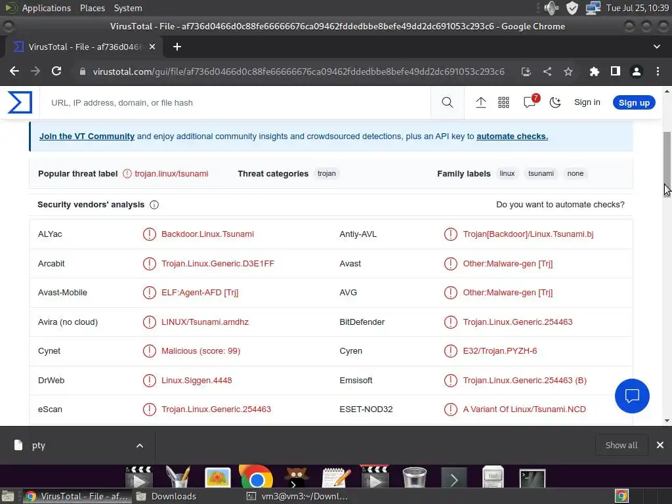Image resolution: width=672 pixels, height=504 pixels.
Task: Open the System menu
Action: [x=128, y=8]
